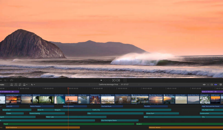Click the insert clip edit icon

coord(16,85)
